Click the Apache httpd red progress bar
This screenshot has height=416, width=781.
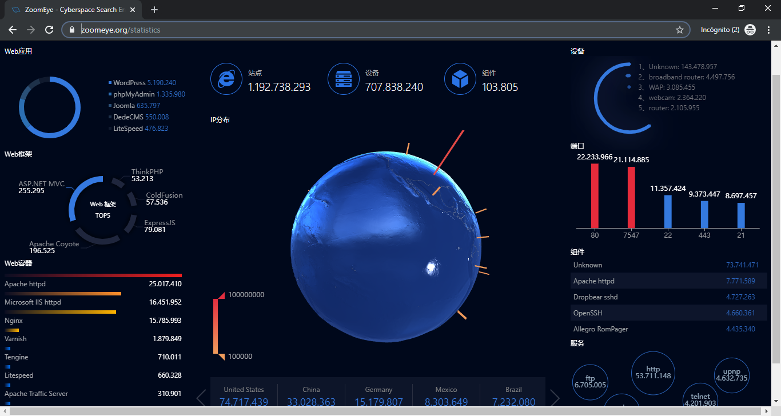click(x=93, y=275)
